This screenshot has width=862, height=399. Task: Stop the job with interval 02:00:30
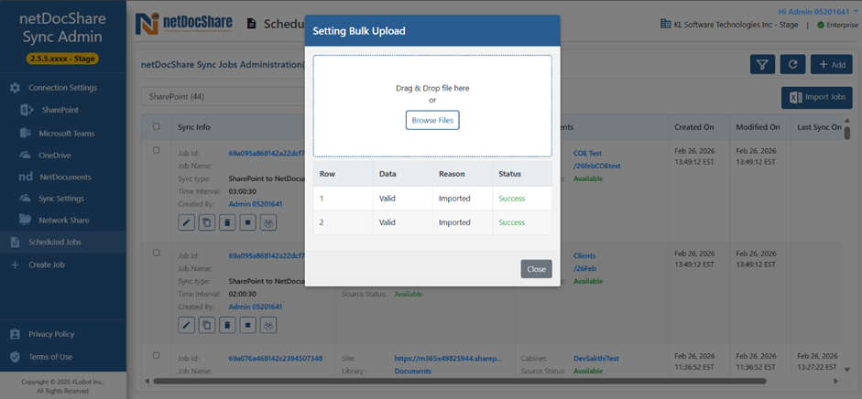pyautogui.click(x=247, y=325)
